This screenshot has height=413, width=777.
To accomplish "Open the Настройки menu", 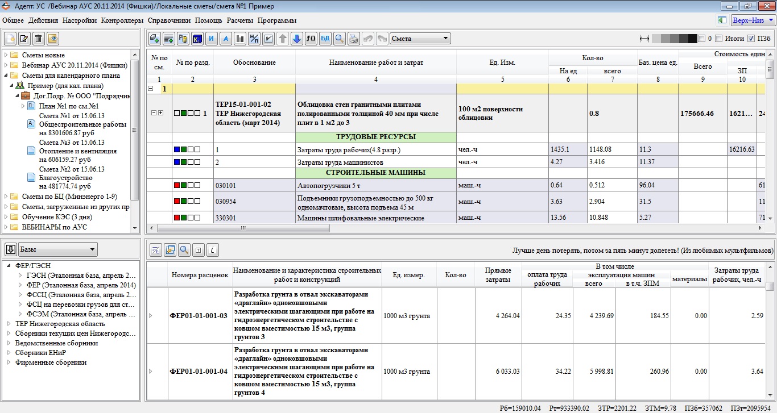I will [x=80, y=20].
